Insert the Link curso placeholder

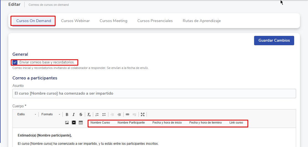coord(236,123)
